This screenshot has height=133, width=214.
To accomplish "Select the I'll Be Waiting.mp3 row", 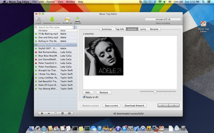I will pos(56,34).
